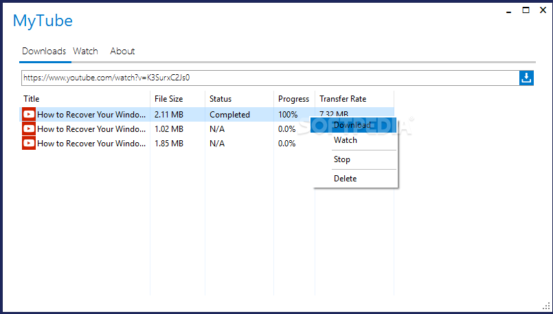Screen dimensions: 553x314
Task: Click the window resize grip at corner
Action: (547, 306)
